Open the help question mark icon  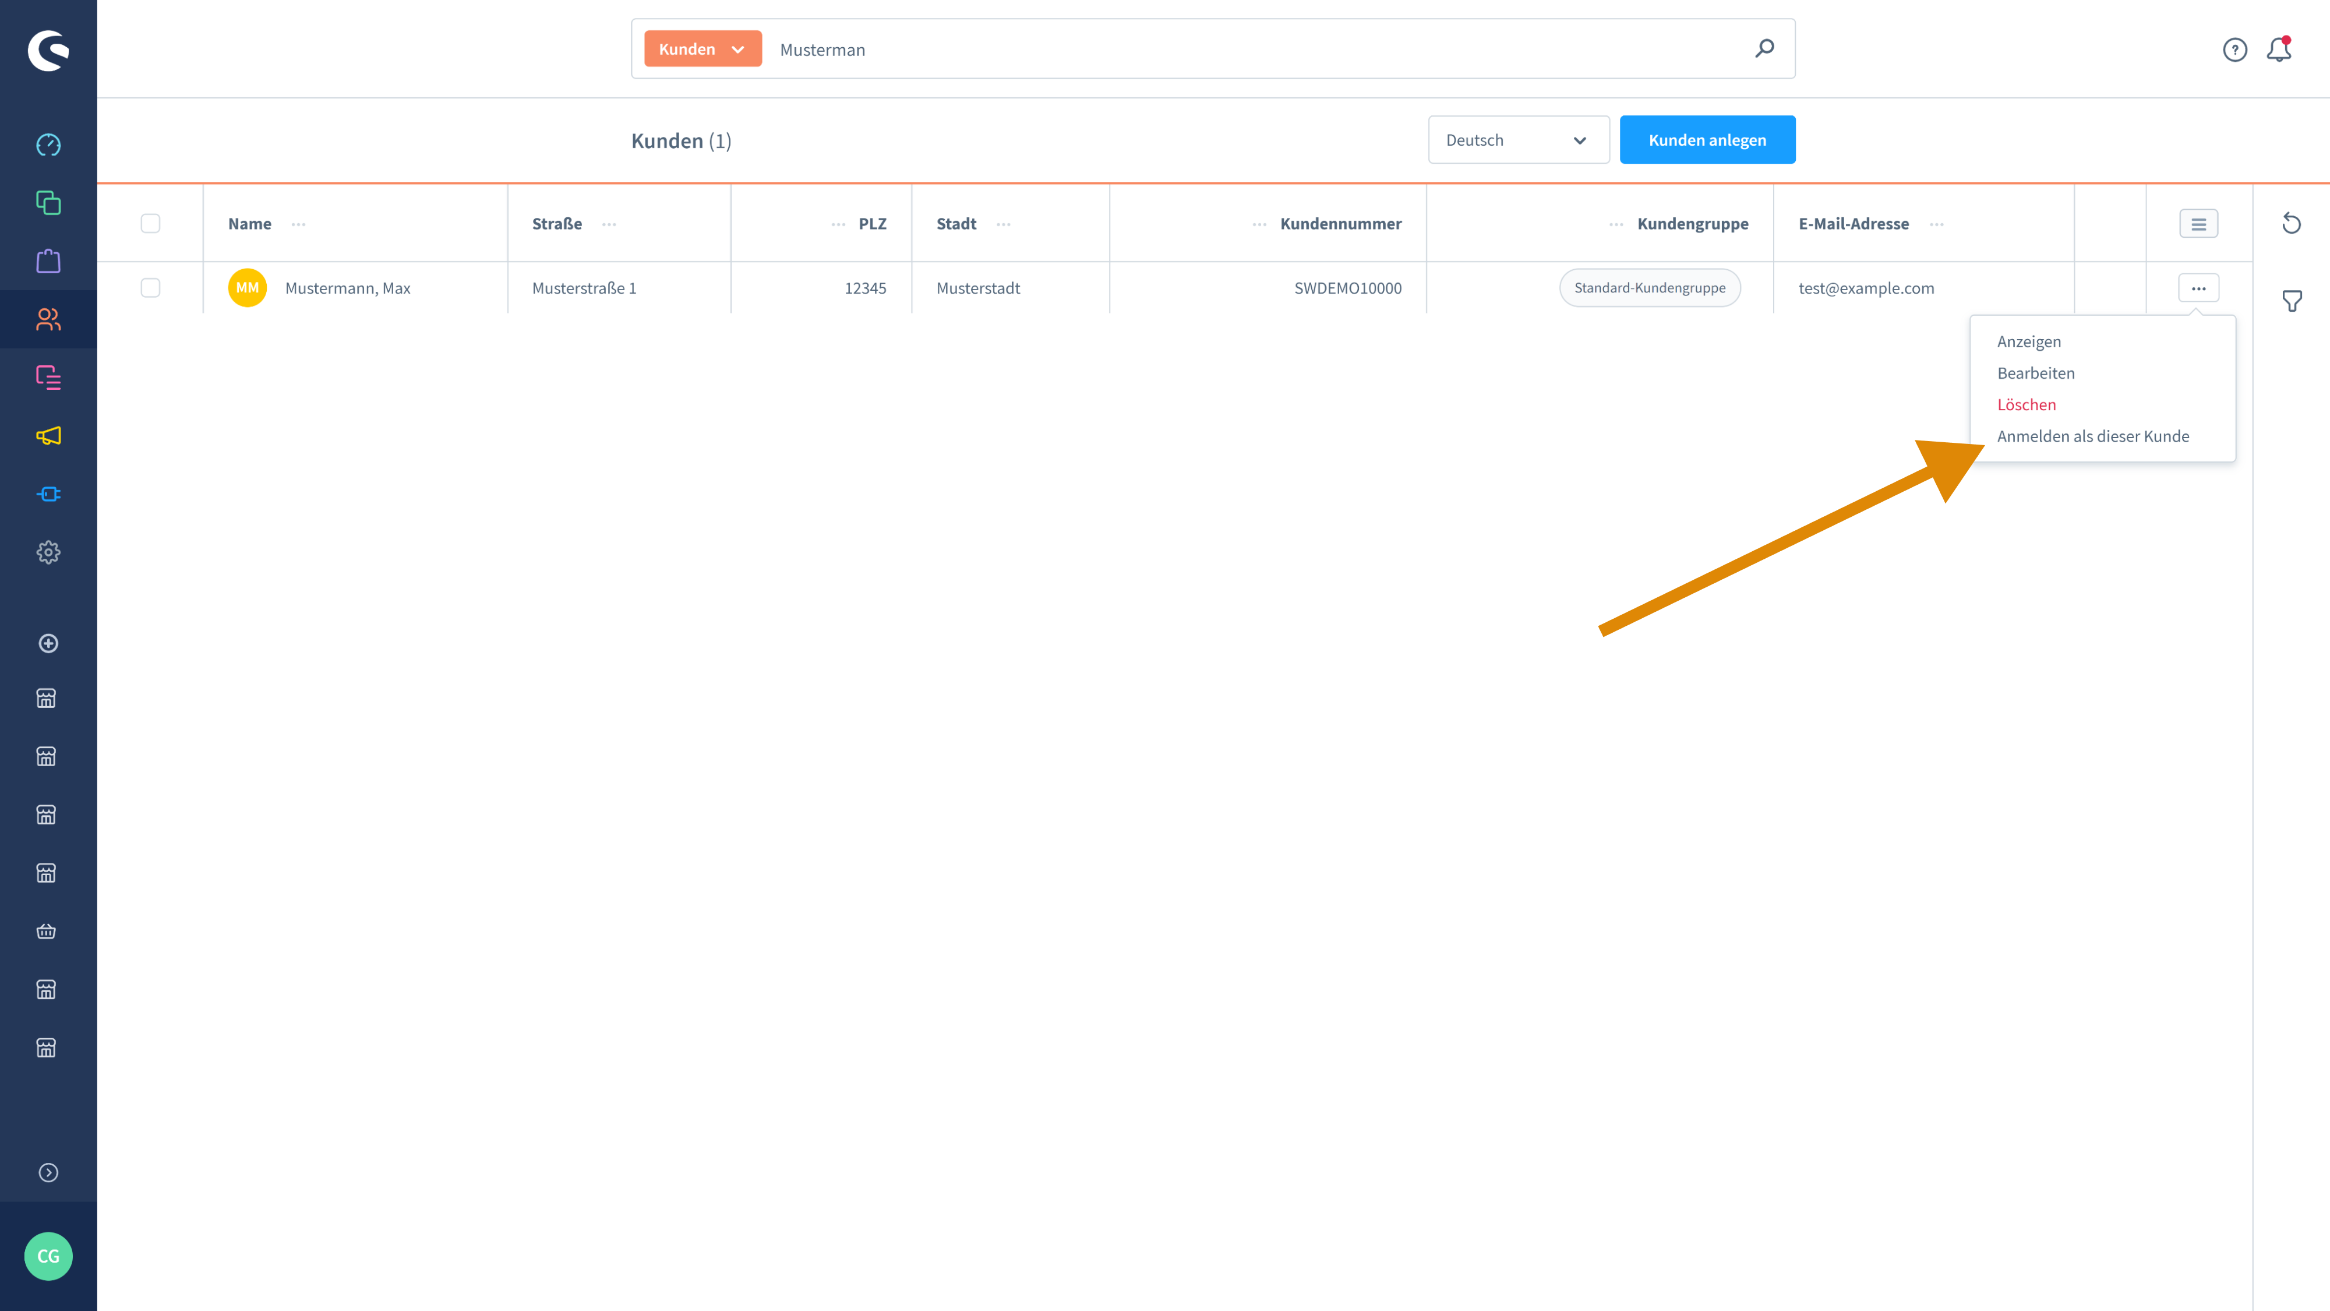point(2235,50)
